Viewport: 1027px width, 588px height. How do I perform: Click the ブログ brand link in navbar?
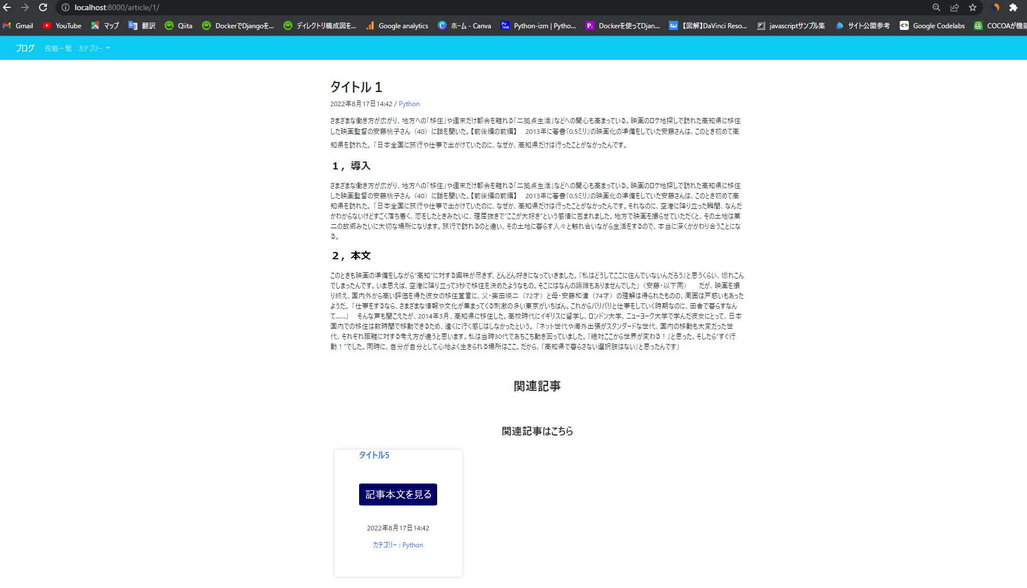click(25, 48)
